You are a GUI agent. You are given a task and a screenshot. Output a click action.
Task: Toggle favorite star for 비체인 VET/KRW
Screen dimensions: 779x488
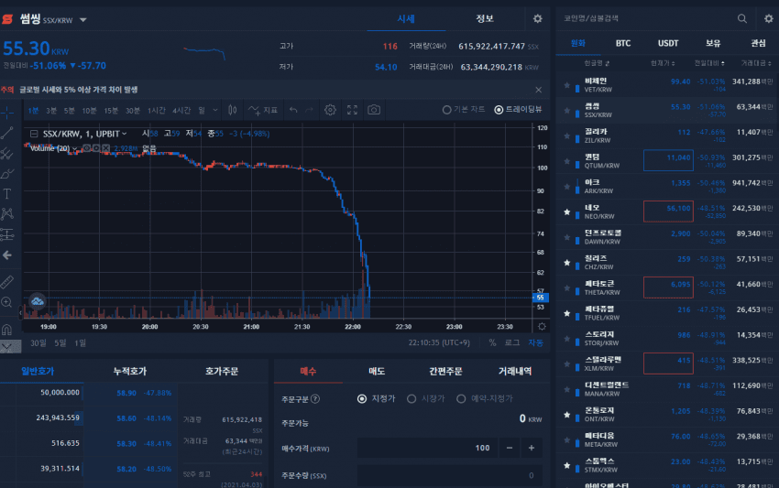click(567, 85)
